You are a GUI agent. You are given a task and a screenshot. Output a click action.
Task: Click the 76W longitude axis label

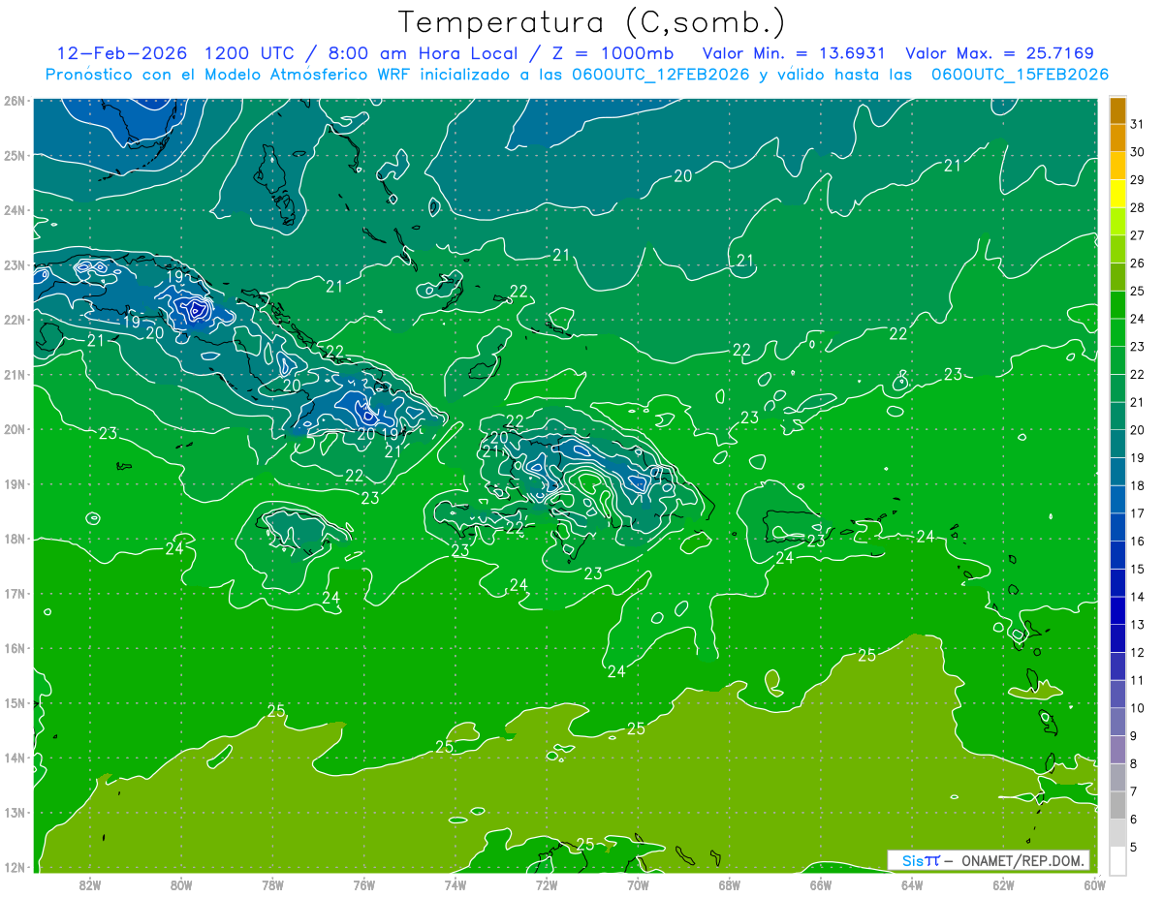click(363, 883)
